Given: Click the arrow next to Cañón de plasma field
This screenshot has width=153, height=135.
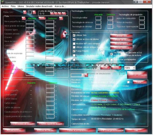Looking at the screenshot, I should (56, 108).
